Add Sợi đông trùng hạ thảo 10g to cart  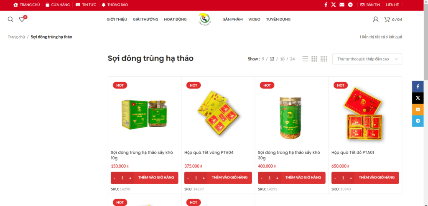[156, 177]
